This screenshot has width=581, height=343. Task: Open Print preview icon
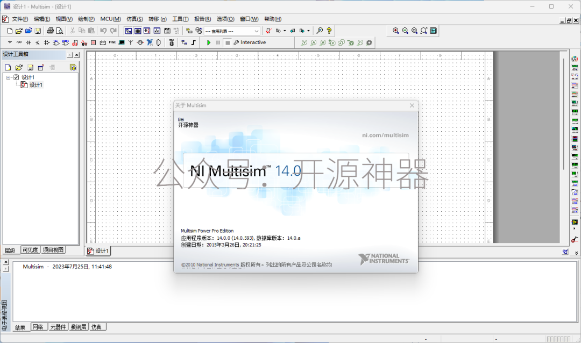click(59, 31)
